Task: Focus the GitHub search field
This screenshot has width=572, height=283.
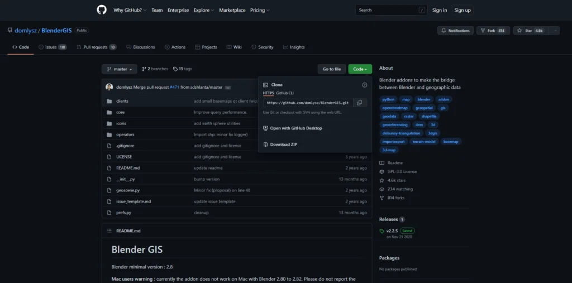Action: tap(391, 10)
